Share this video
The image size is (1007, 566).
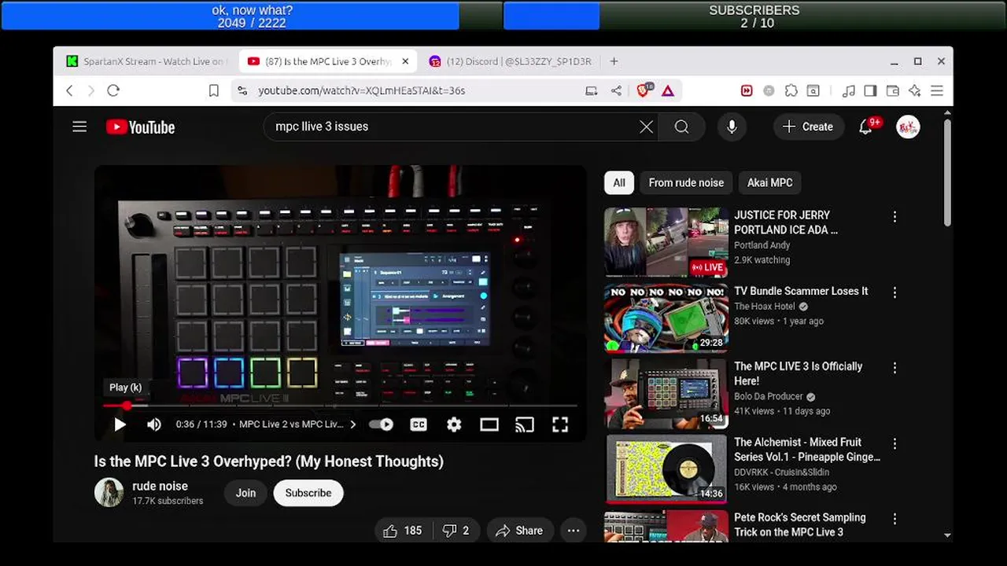(519, 531)
